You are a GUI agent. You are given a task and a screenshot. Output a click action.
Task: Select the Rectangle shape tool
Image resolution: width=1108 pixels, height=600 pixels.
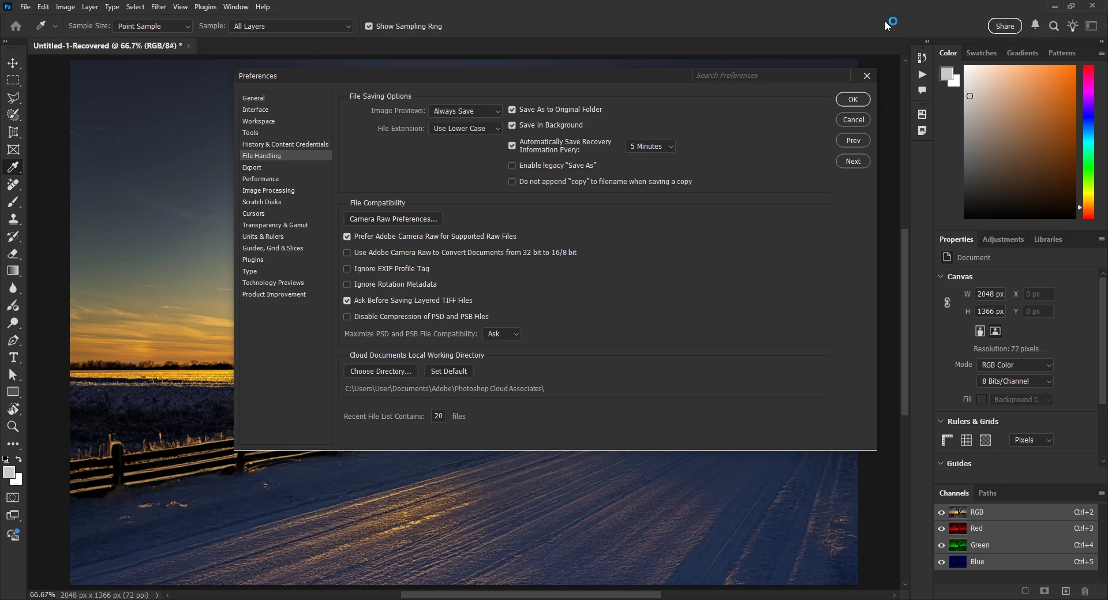[x=13, y=392]
